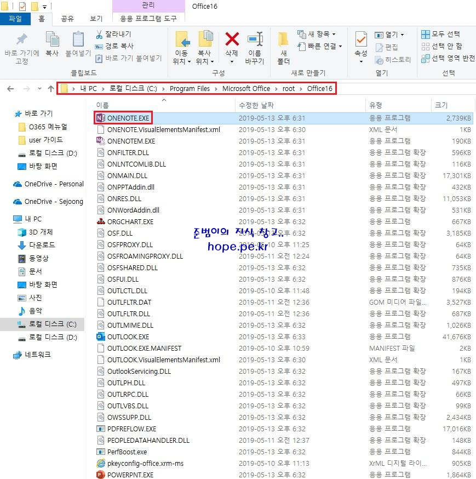Open user 가이드 folder in sidebar
Viewport: 476px width, 479px height.
[46, 140]
